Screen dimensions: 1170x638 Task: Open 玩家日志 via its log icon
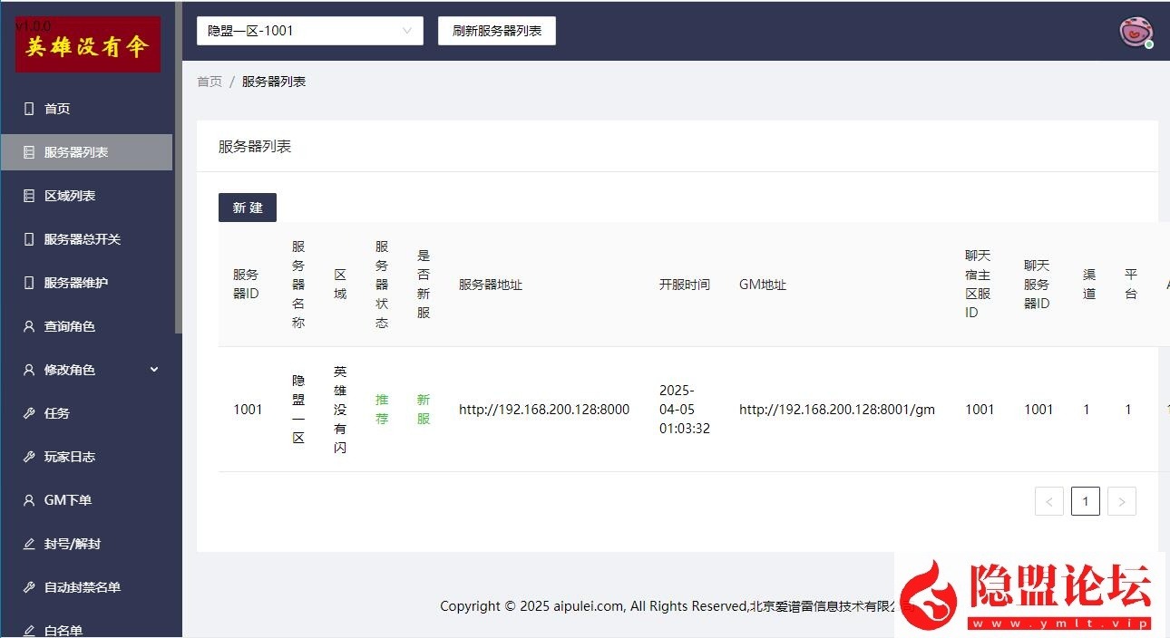[x=28, y=456]
